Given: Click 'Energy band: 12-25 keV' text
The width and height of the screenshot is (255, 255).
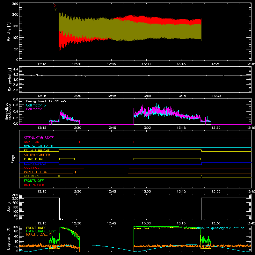Looking at the screenshot, I should (x=46, y=101).
